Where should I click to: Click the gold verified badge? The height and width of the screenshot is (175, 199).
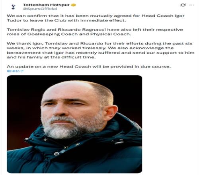pos(74,5)
